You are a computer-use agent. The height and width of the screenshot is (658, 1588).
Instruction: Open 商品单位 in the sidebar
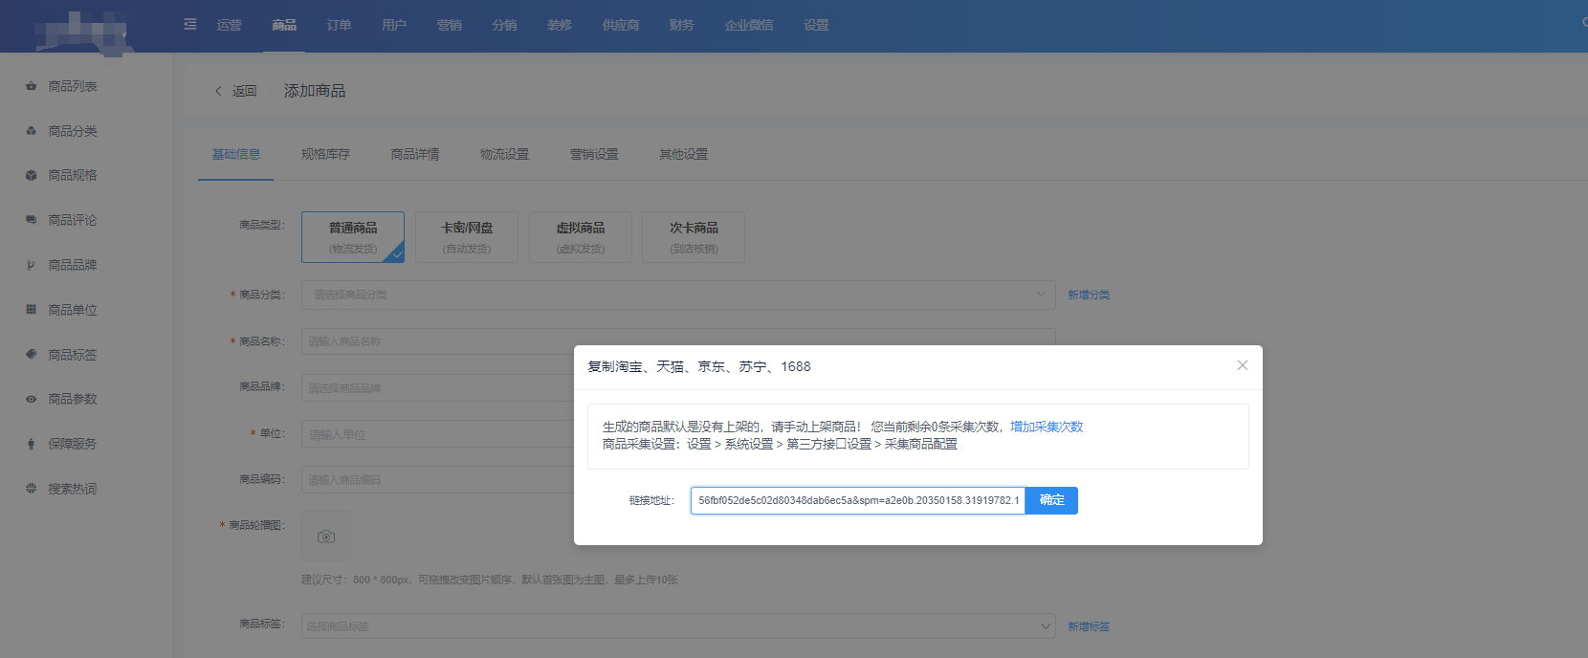(x=73, y=310)
